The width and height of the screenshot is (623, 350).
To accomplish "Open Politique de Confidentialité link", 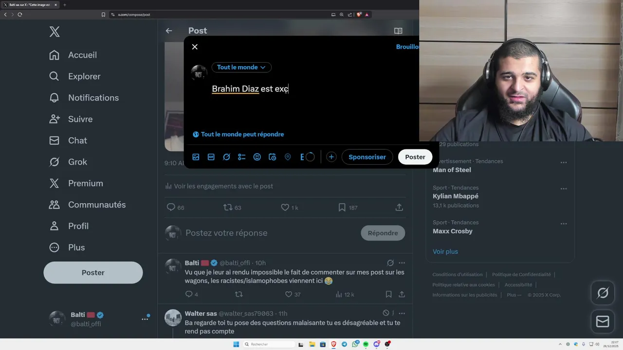I will pyautogui.click(x=521, y=275).
